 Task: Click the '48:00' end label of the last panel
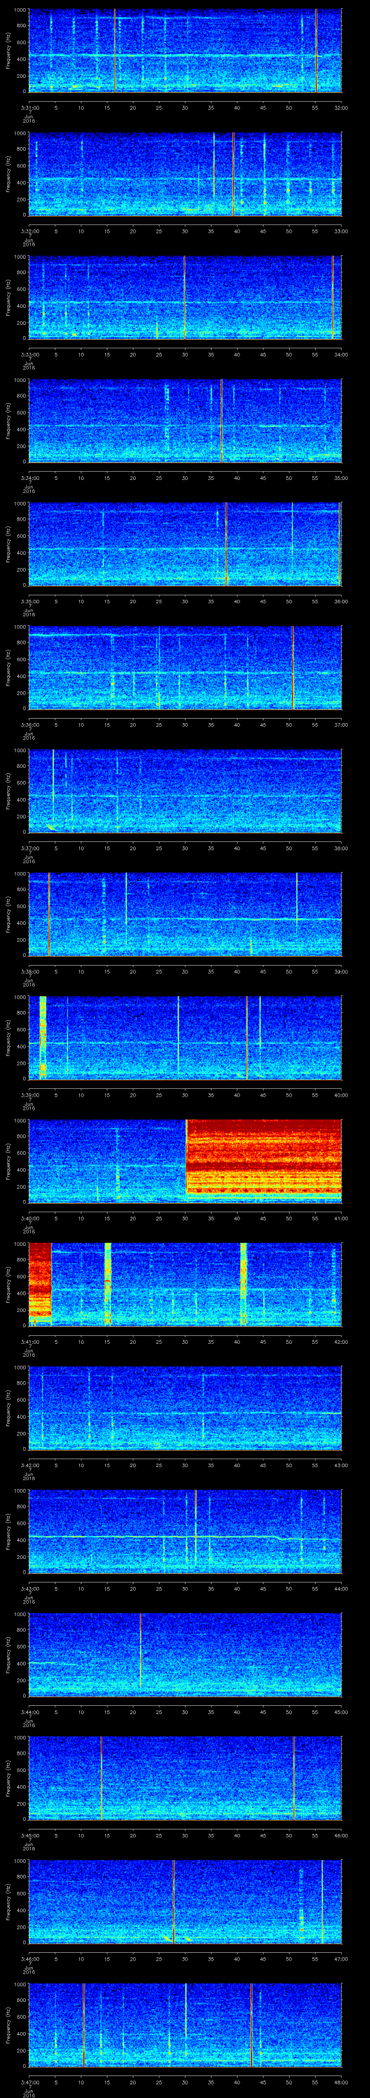pos(341,2082)
